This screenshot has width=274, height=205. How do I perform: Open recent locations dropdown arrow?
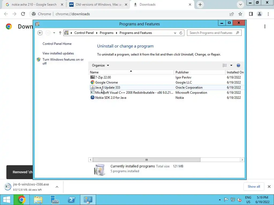tap(54, 33)
